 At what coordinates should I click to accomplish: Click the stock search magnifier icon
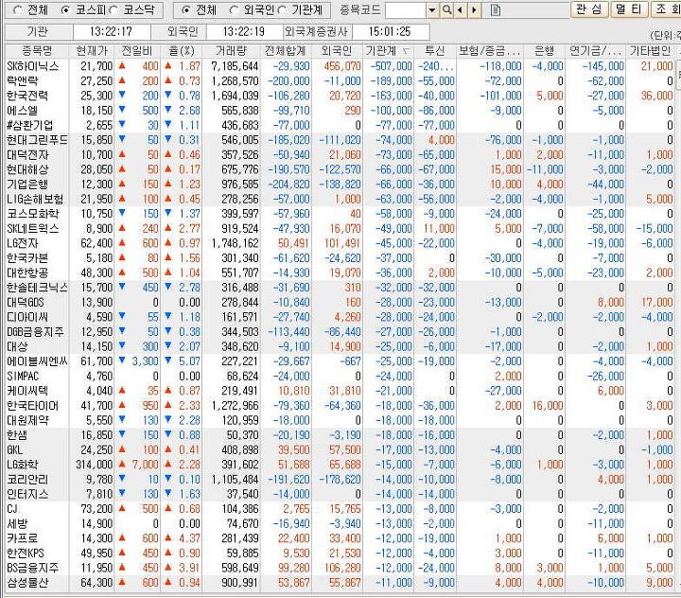tap(446, 10)
